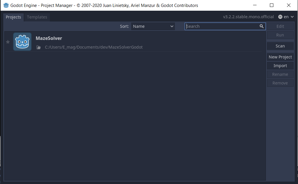Open MazeSolver project folder icon
298x184 pixels.
coord(39,47)
